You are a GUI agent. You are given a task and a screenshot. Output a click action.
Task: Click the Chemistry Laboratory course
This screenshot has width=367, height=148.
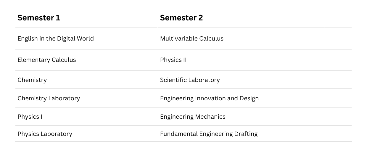tap(49, 98)
